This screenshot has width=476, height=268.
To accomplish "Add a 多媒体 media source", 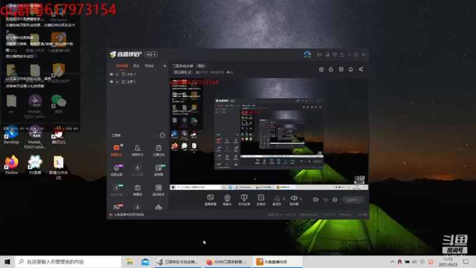I will (261, 200).
